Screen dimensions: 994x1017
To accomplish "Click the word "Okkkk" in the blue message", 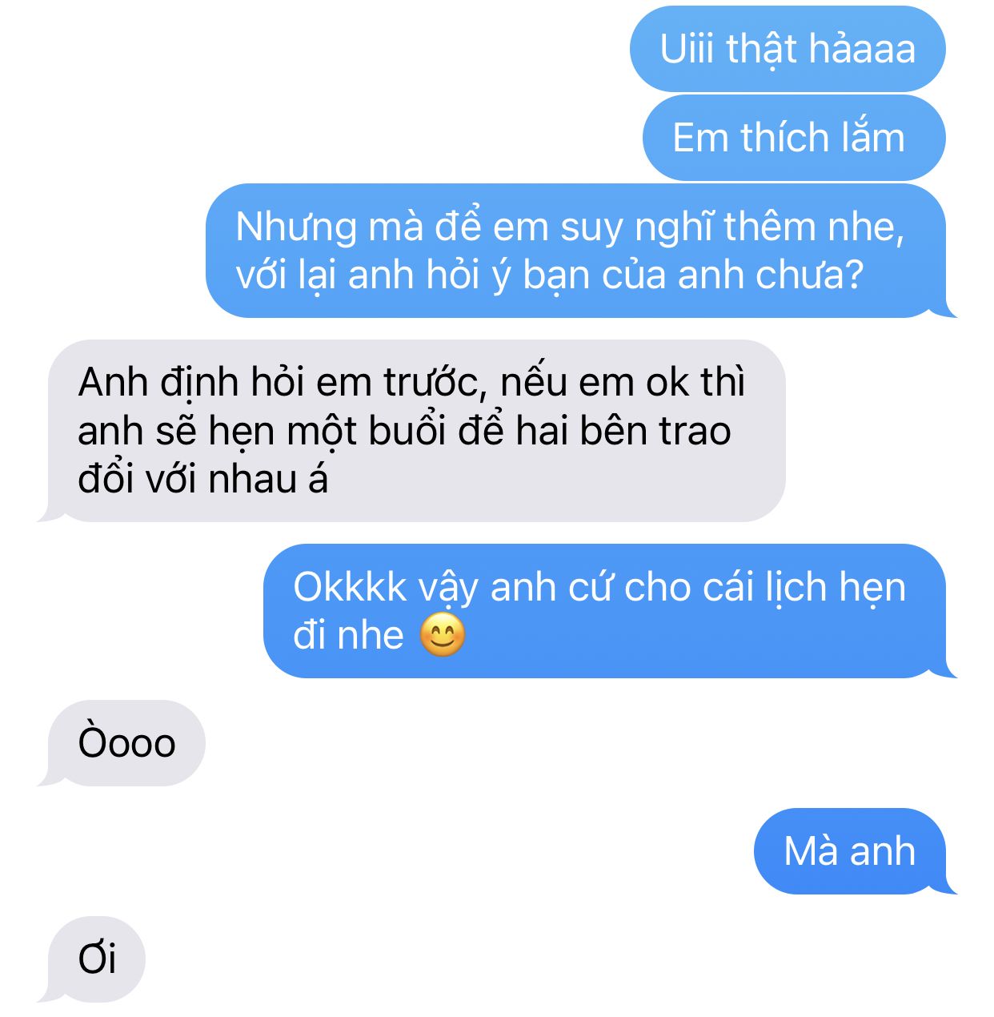I will tap(351, 587).
